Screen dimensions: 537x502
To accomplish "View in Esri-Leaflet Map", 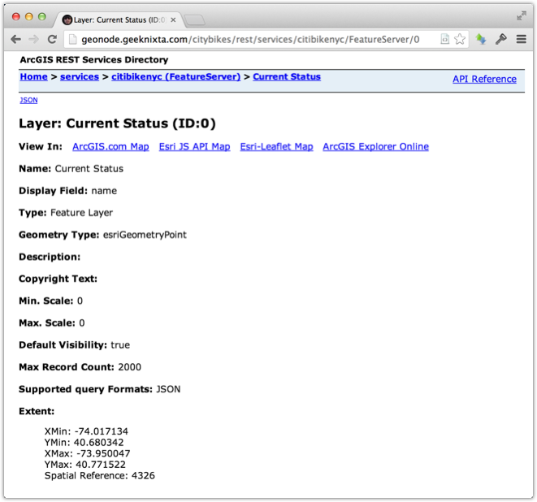I will [x=276, y=146].
